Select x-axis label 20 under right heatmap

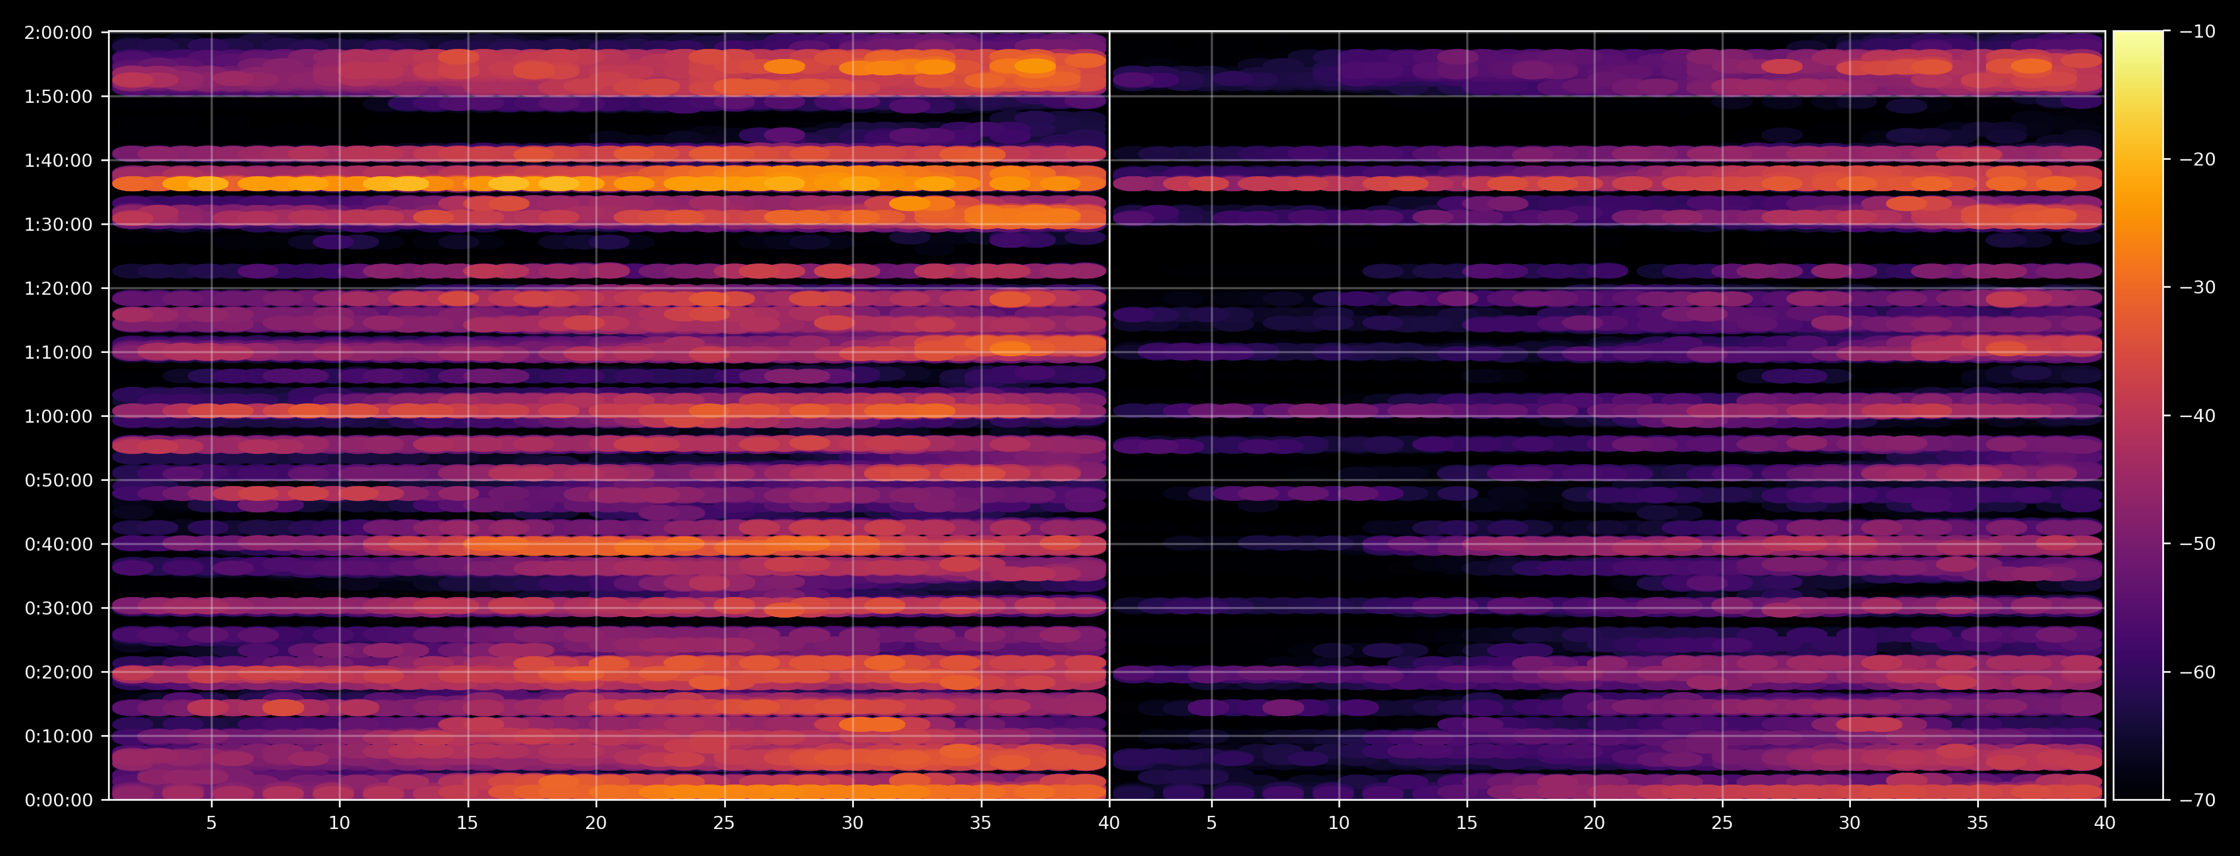click(x=1594, y=823)
